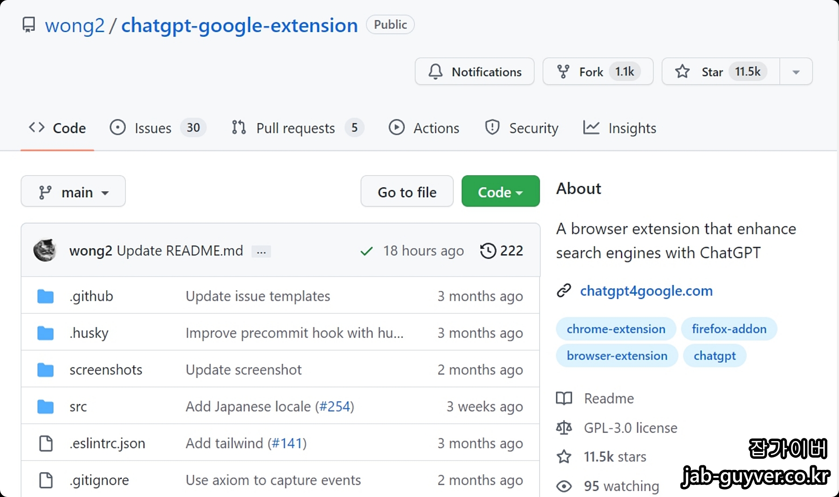The height and width of the screenshot is (497, 839).
Task: Click the 3 weeks ago timestamp for src
Action: point(485,407)
